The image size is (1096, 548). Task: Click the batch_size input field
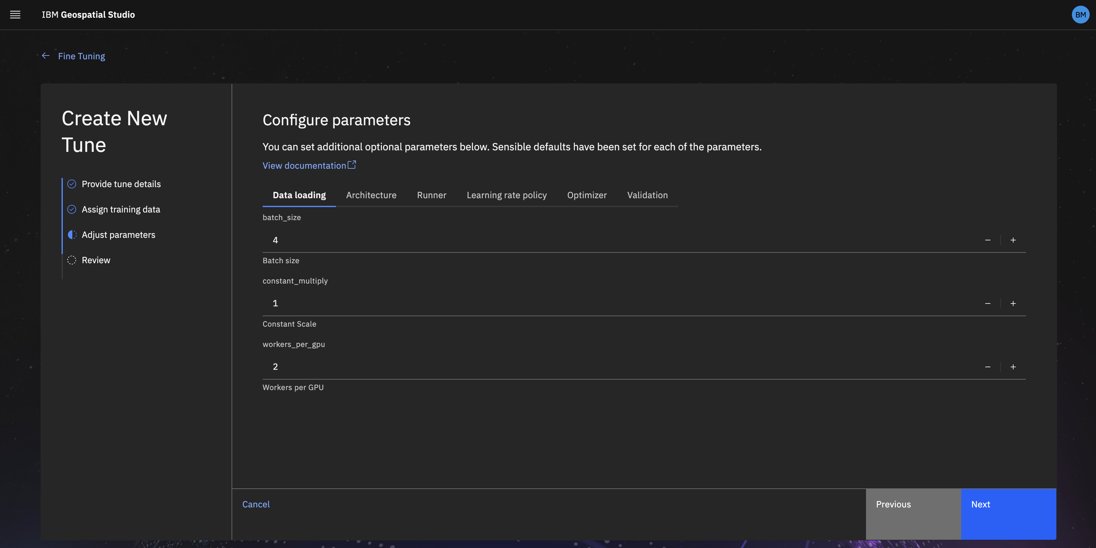tap(596, 240)
